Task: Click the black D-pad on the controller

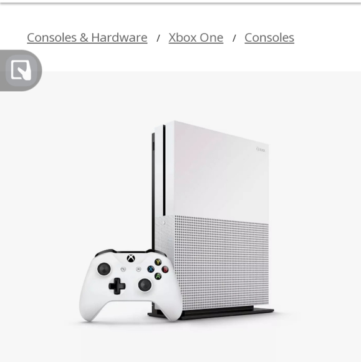Action: point(117,286)
